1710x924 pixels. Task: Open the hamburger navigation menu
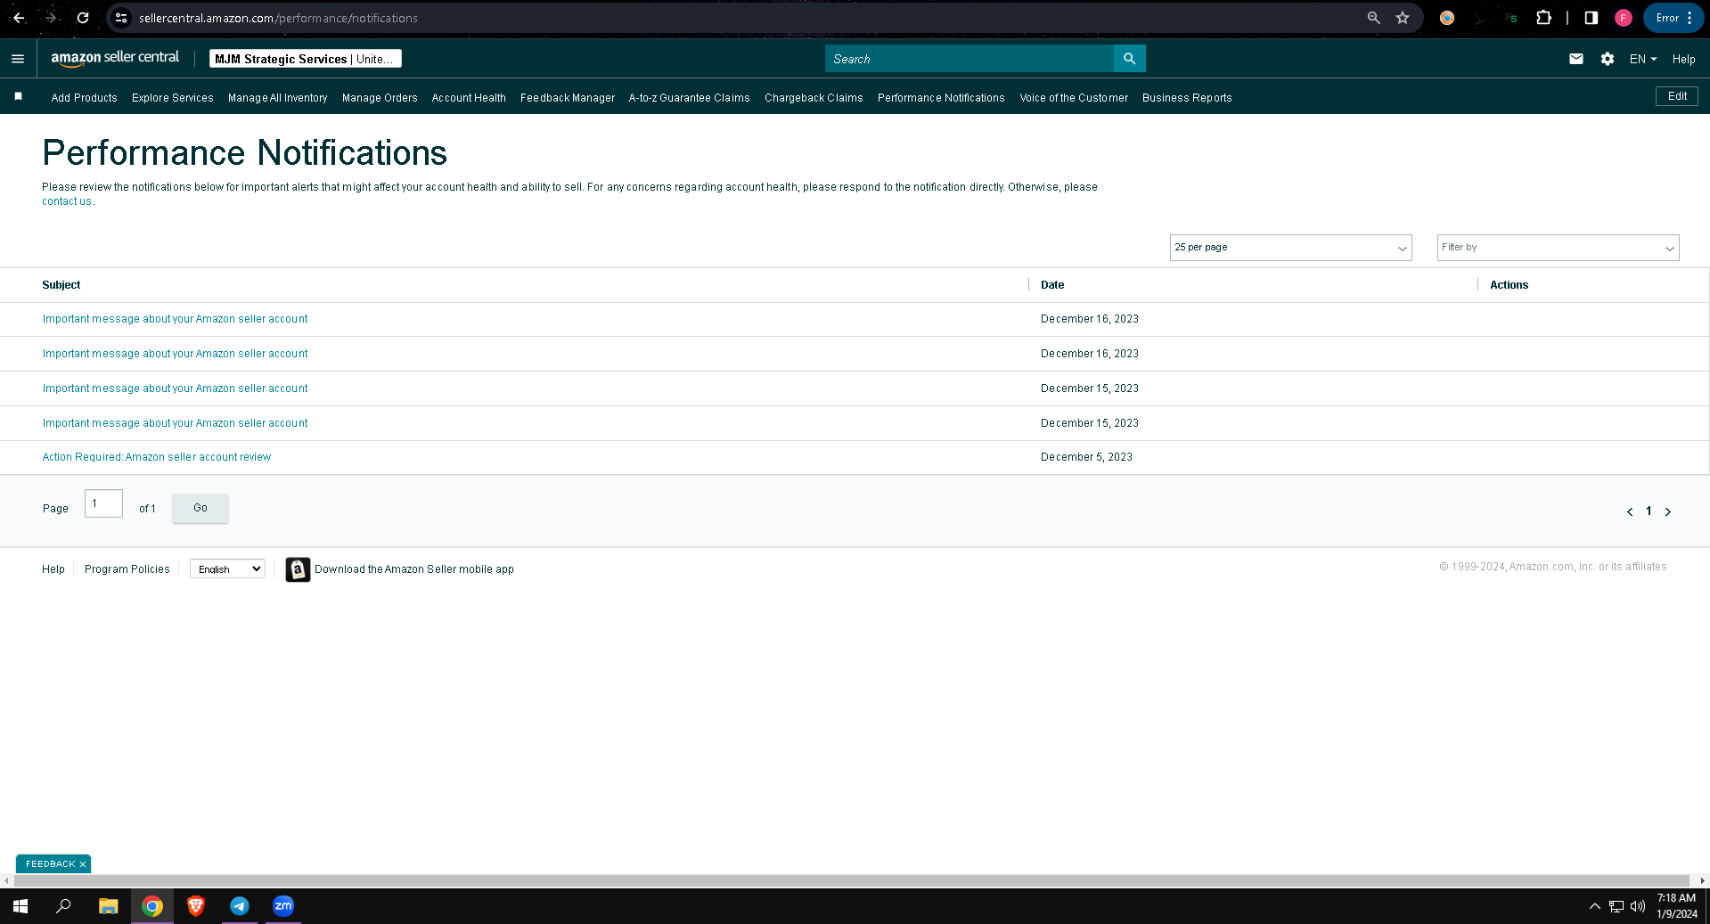pos(18,59)
